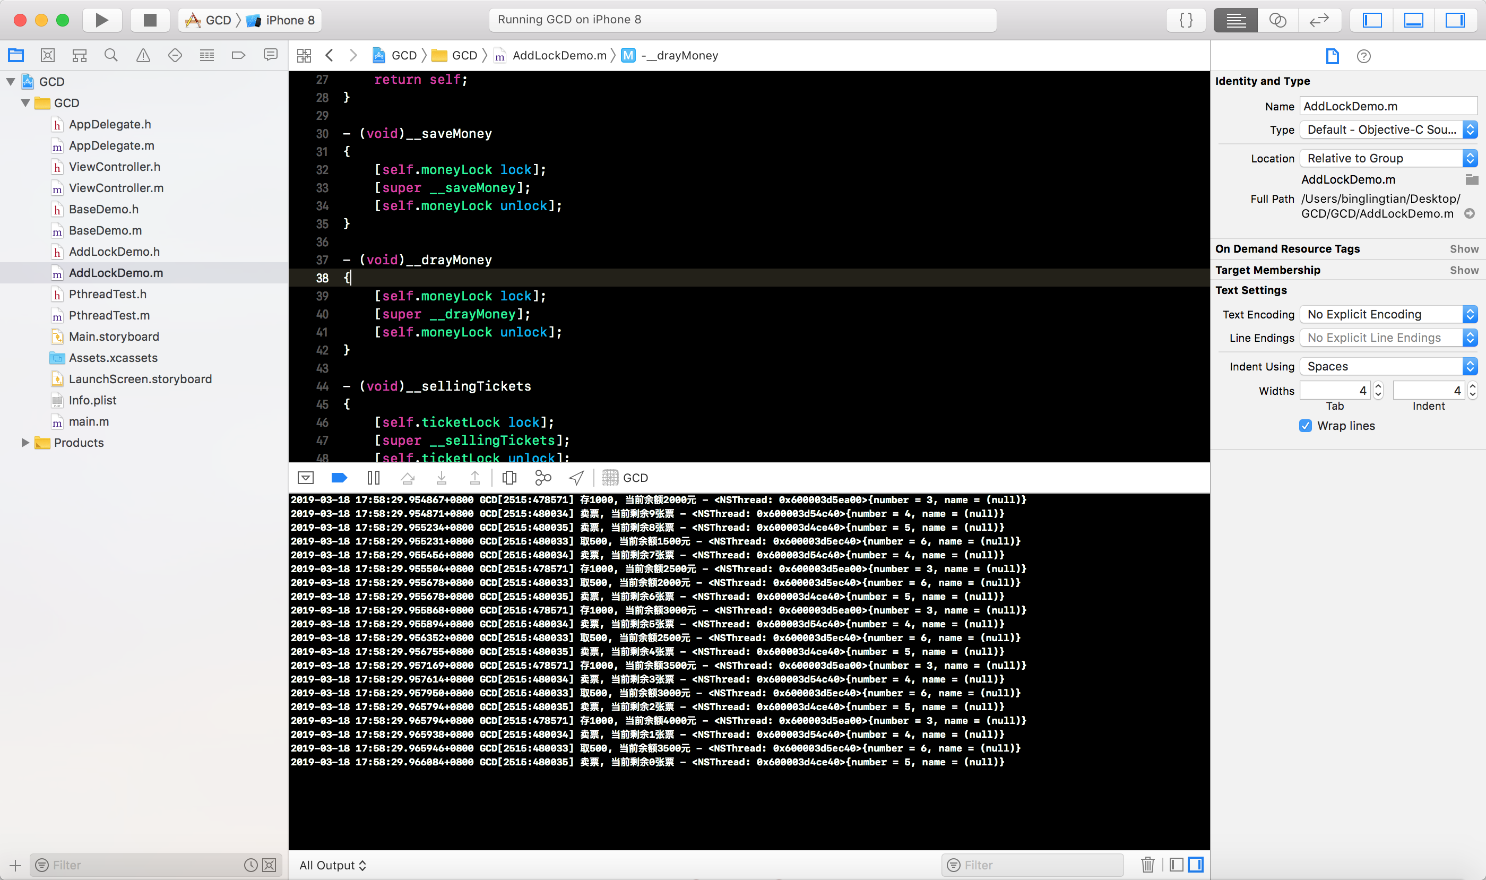The height and width of the screenshot is (880, 1486).
Task: Collapse the GCD project root
Action: 11,82
